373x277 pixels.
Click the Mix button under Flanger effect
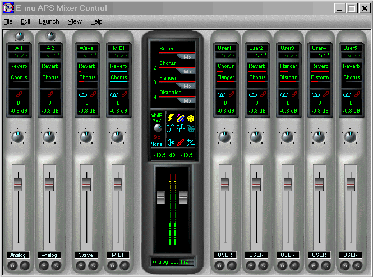click(186, 86)
